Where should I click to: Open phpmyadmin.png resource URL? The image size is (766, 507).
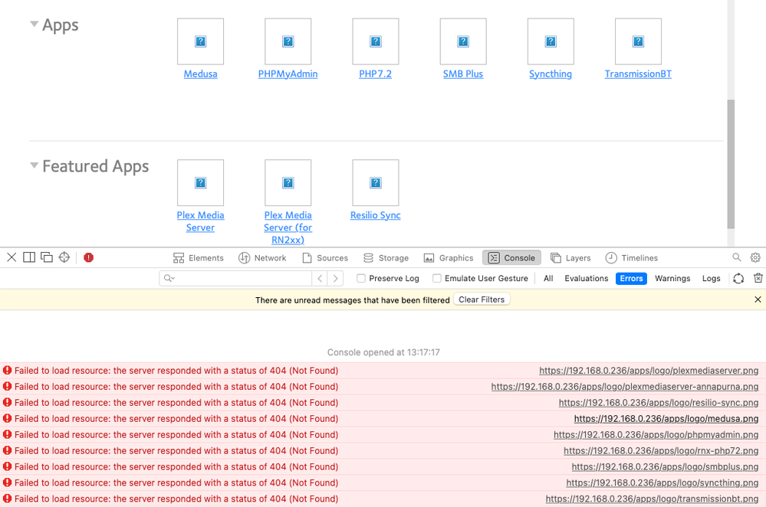pos(656,435)
